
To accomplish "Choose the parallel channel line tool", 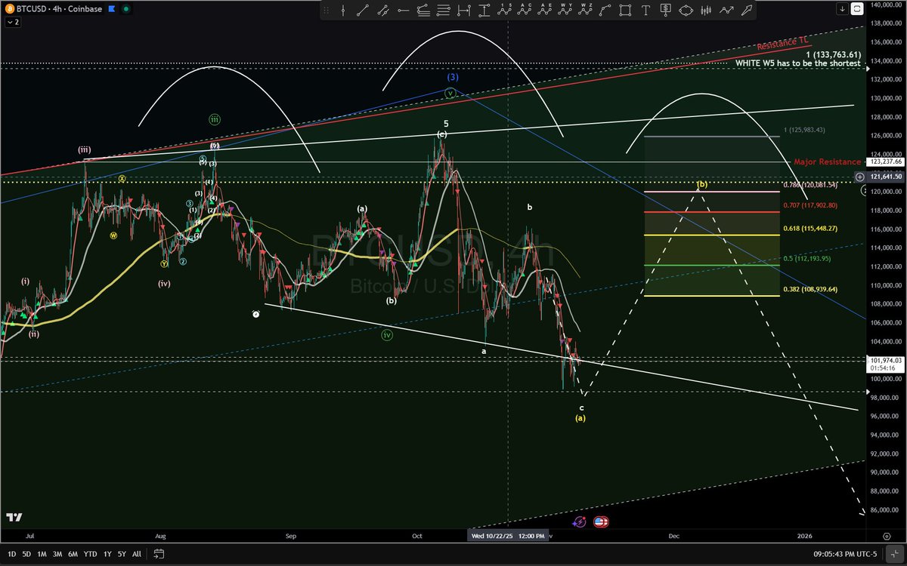I will pyautogui.click(x=383, y=11).
